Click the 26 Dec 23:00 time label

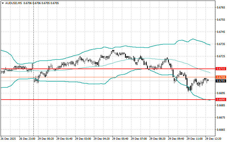click(27, 139)
